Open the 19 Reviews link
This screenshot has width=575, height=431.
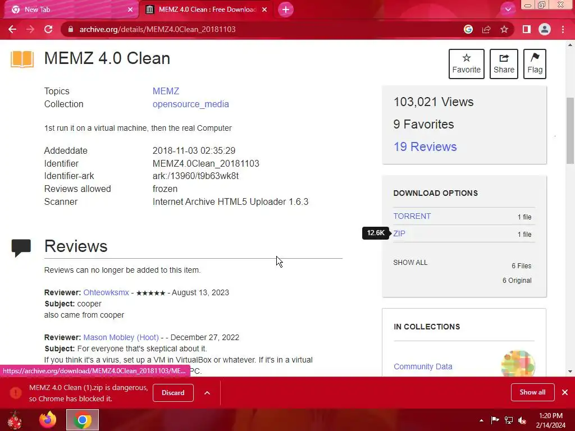(x=425, y=146)
